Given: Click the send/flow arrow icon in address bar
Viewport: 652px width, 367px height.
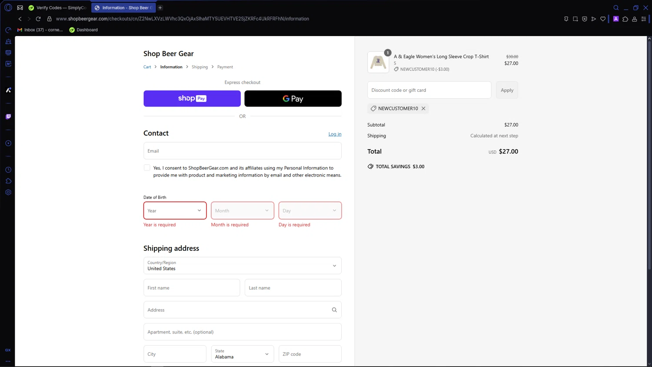Looking at the screenshot, I should [594, 19].
